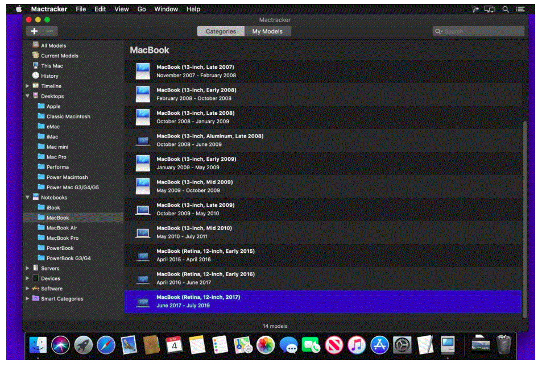Open the Classic Macintosh folder
Image resolution: width=542 pixels, height=367 pixels.
tap(68, 116)
